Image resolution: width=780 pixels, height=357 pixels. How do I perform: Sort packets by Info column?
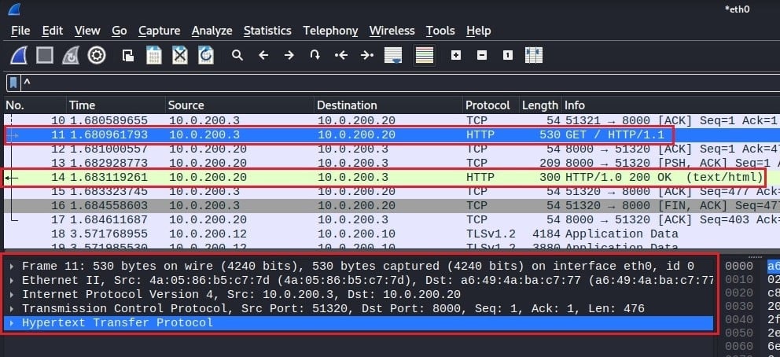671,105
